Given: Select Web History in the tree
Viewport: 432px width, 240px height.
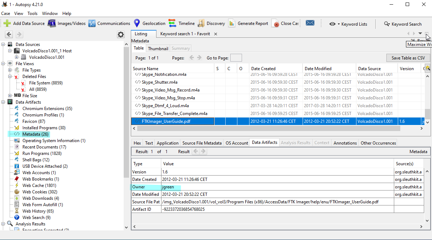Looking at the screenshot, I should click(x=38, y=211).
